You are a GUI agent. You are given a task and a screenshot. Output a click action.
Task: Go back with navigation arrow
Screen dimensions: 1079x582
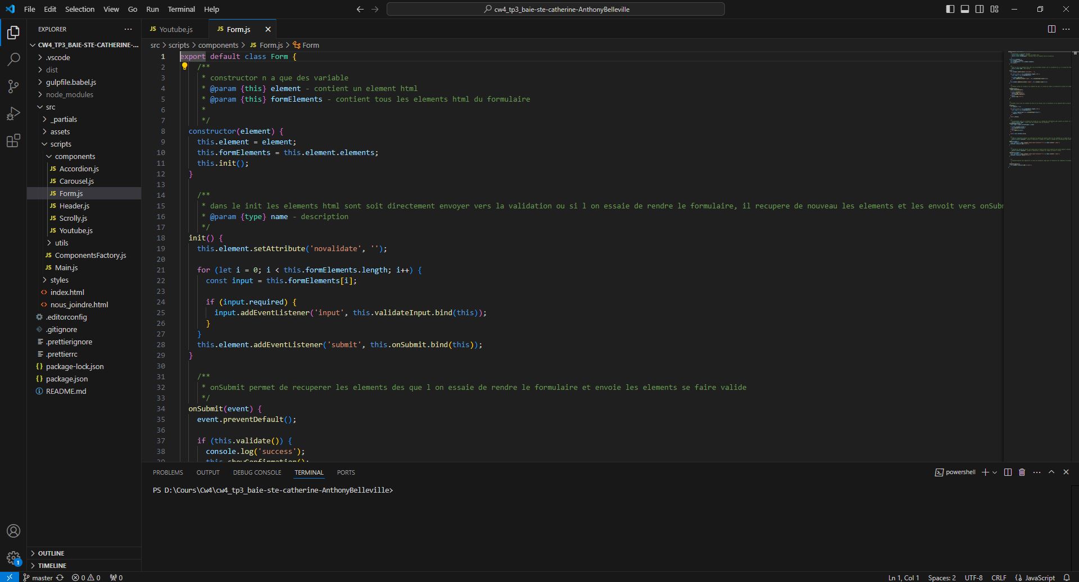(360, 9)
